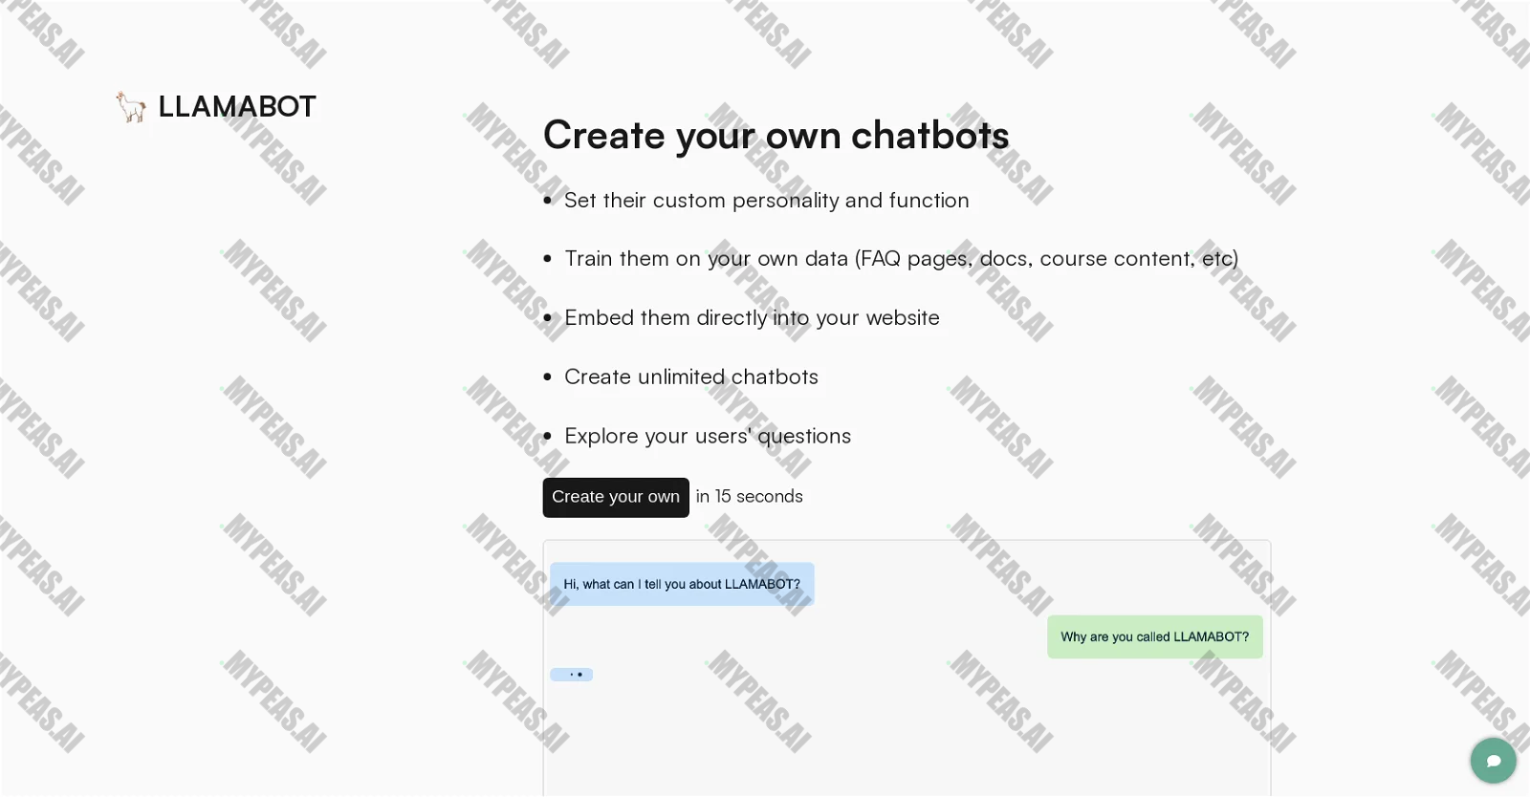Select 'Create unlimited chatbots' bullet
The width and height of the screenshot is (1530, 797).
click(x=691, y=377)
